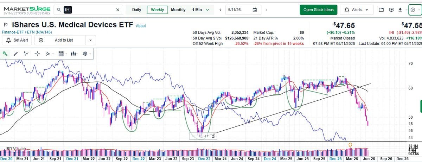Viewport: 422px width, 162px height.
Task: Go to previous date with left arrow
Action: [220, 10]
